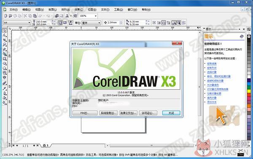Select the Shape tool in toolbox
Image resolution: width=253 pixels, height=159 pixels.
[5, 35]
